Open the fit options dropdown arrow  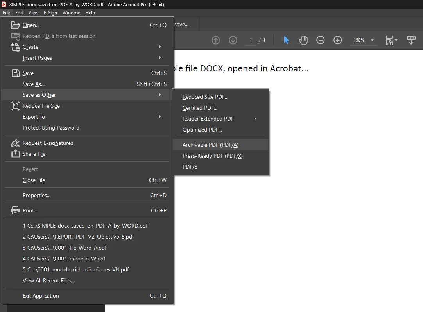[396, 40]
